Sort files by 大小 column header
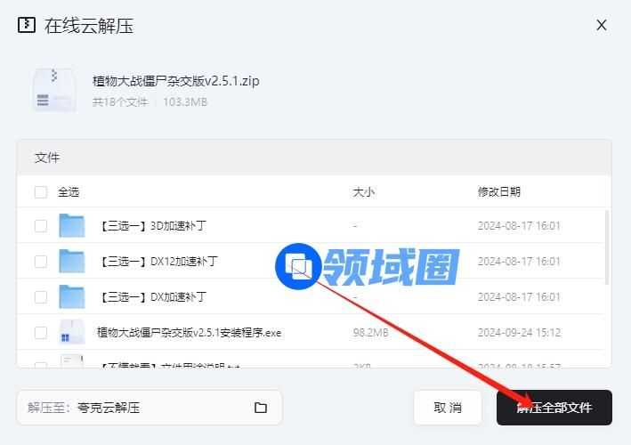This screenshot has height=445, width=631. coord(364,191)
